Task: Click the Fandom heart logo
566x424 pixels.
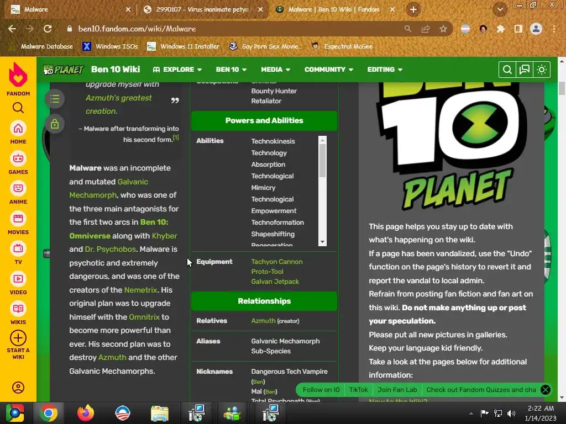Action: point(18,75)
